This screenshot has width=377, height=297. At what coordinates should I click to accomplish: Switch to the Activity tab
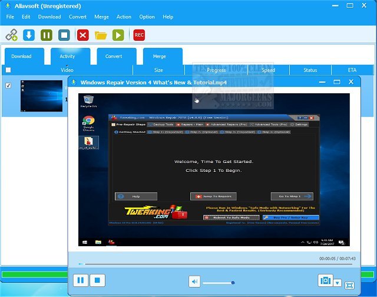[71, 56]
